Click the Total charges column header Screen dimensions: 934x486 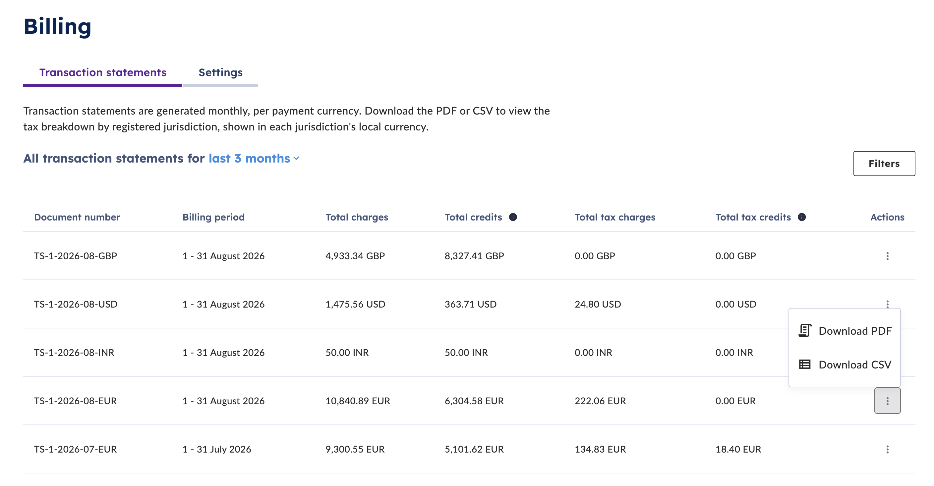pyautogui.click(x=356, y=217)
